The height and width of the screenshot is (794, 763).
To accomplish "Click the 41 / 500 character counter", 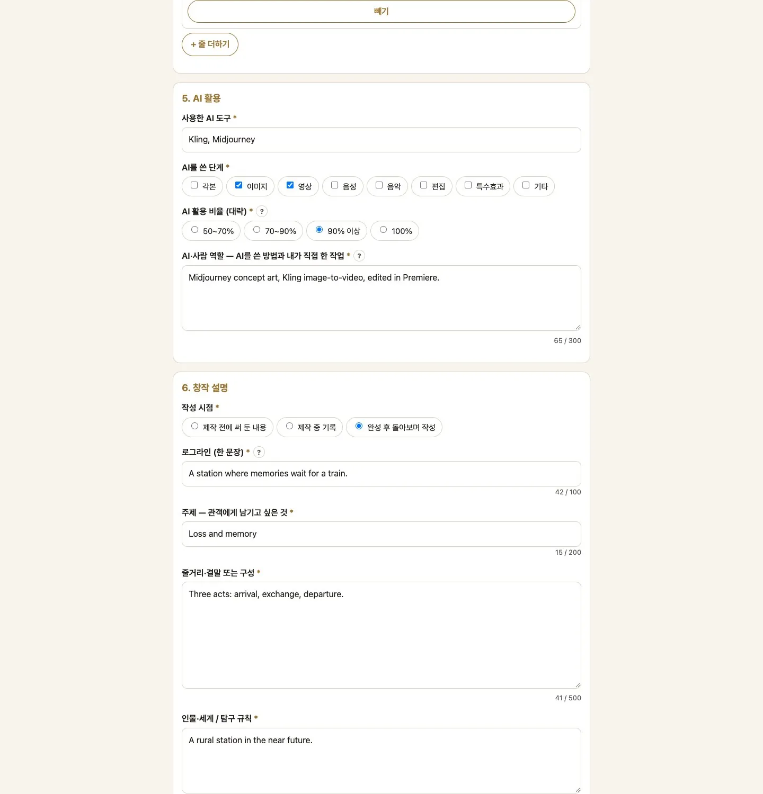I will click(568, 698).
